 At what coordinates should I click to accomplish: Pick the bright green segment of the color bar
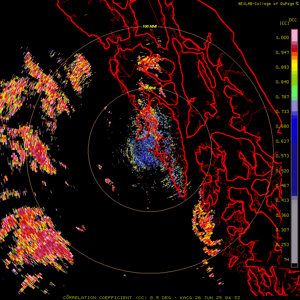point(294,91)
